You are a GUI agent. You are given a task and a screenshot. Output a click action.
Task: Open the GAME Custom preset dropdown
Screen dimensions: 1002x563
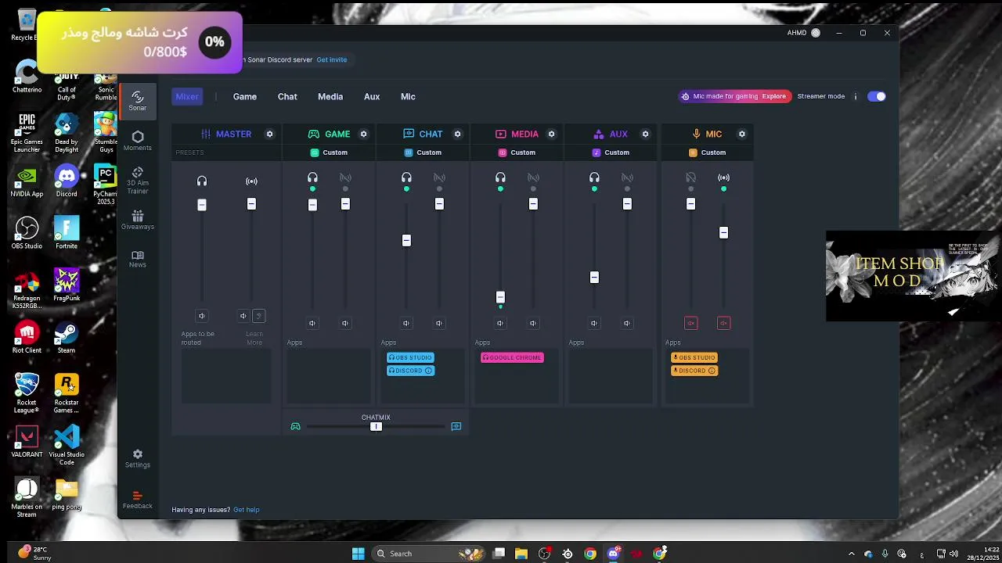coord(329,152)
